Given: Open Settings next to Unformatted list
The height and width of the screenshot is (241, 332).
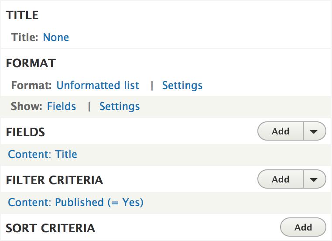Looking at the screenshot, I should (182, 86).
